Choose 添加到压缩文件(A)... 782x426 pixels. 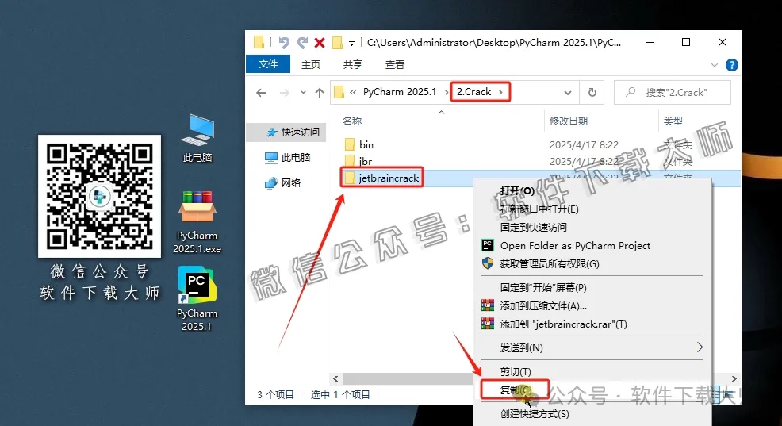click(x=543, y=305)
